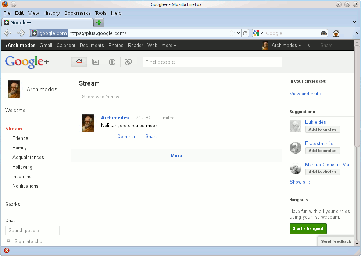Click the Find people search field
361x256 pixels.
212,62
